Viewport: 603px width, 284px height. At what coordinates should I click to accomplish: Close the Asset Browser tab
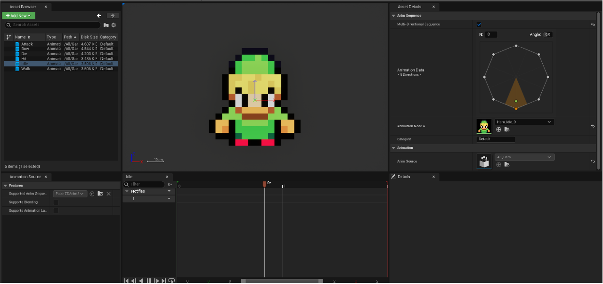point(46,7)
